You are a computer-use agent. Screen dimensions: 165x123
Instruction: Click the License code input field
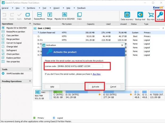(x=80, y=66)
